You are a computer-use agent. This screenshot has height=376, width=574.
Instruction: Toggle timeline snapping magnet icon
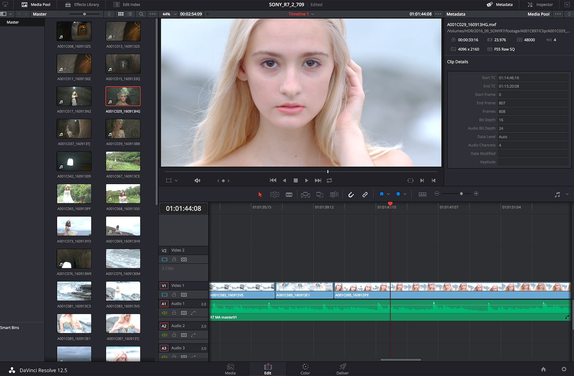point(351,194)
